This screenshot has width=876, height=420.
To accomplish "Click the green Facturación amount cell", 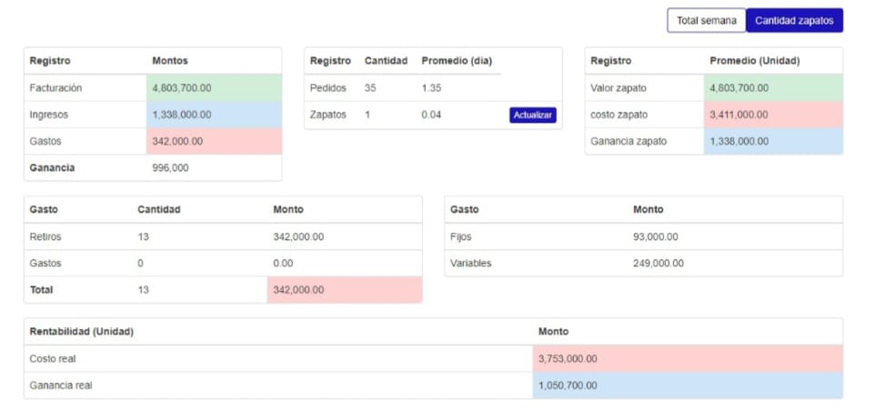I will (x=214, y=88).
